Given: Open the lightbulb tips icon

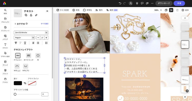Looking at the screenshot, I should click(x=137, y=3).
